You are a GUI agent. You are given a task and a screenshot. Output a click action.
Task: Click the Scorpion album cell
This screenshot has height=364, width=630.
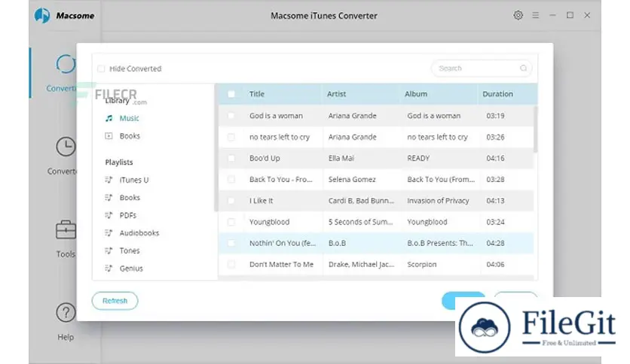click(422, 264)
